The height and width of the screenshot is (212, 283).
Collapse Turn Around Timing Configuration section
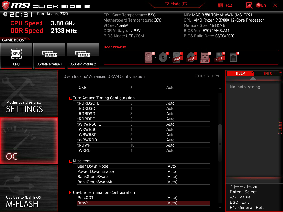[70, 98]
